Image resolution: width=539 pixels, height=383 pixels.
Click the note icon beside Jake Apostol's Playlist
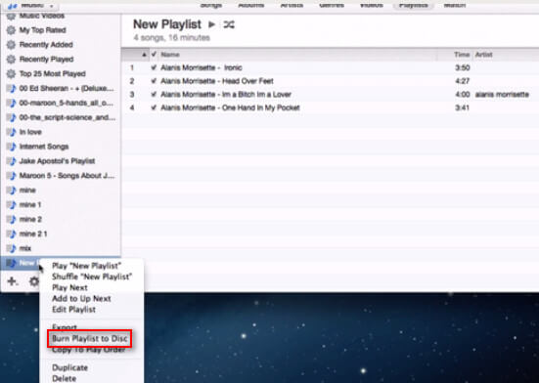pyautogui.click(x=12, y=161)
